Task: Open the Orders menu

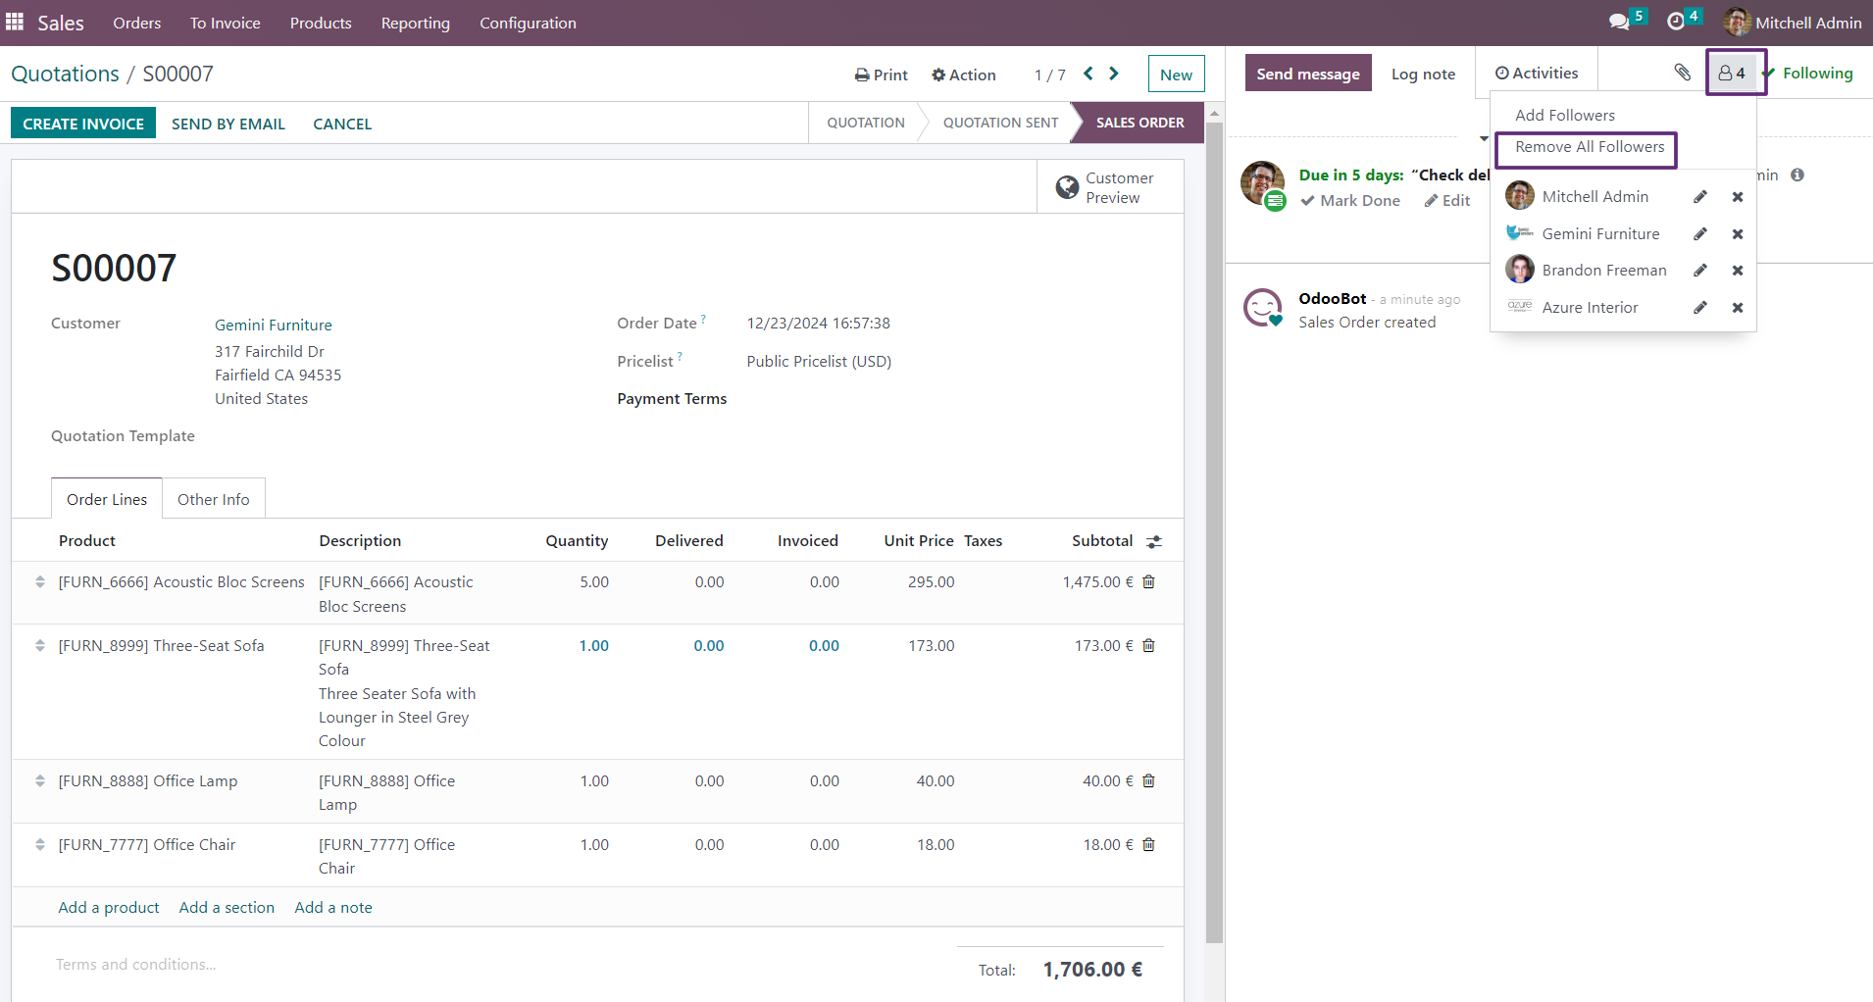Action: 136,23
